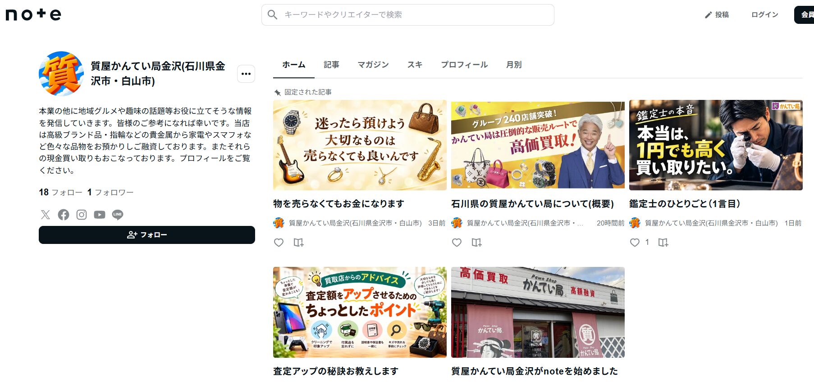This screenshot has width=814, height=383.
Task: Open article 質屋かんてい局金沢がnoteを始めました
Action: 535,371
